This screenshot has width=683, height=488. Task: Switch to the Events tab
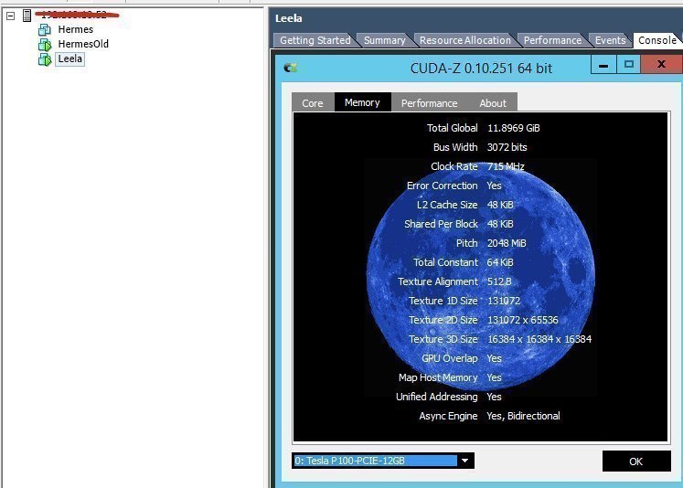point(610,40)
